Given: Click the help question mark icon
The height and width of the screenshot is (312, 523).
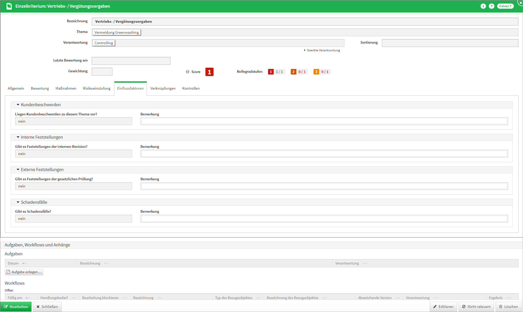Looking at the screenshot, I should point(491,6).
